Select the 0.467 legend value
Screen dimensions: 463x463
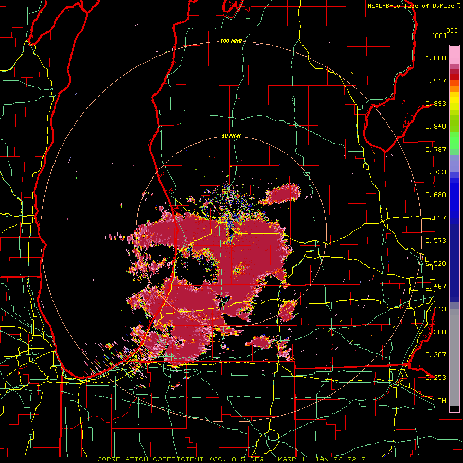coord(436,287)
